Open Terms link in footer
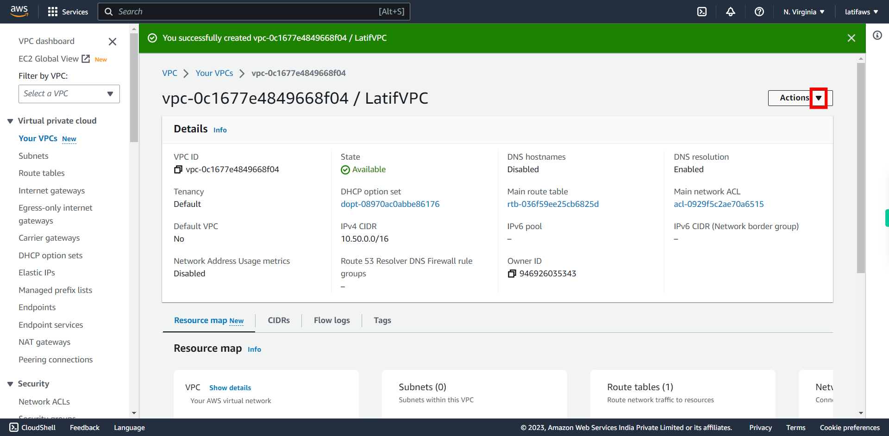The image size is (889, 436). (x=795, y=428)
